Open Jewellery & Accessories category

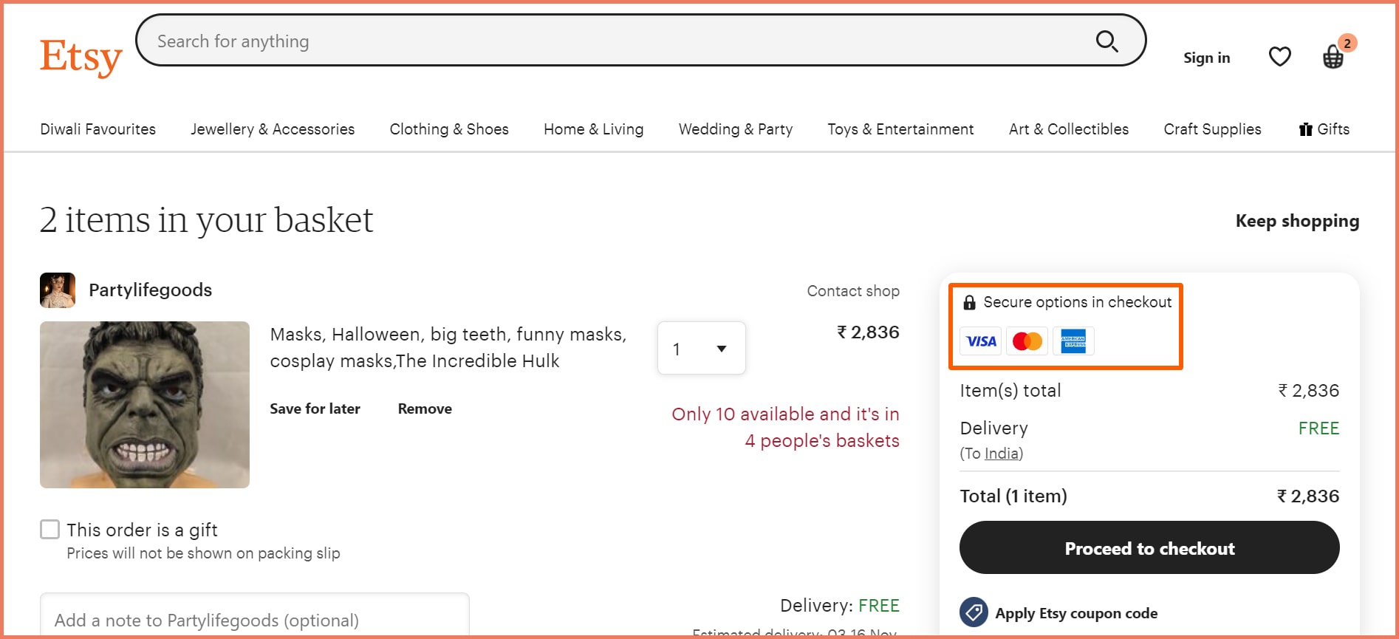[273, 129]
